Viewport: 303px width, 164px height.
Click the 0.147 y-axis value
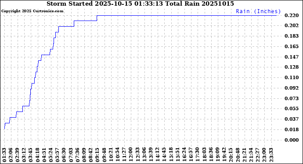[292, 57]
